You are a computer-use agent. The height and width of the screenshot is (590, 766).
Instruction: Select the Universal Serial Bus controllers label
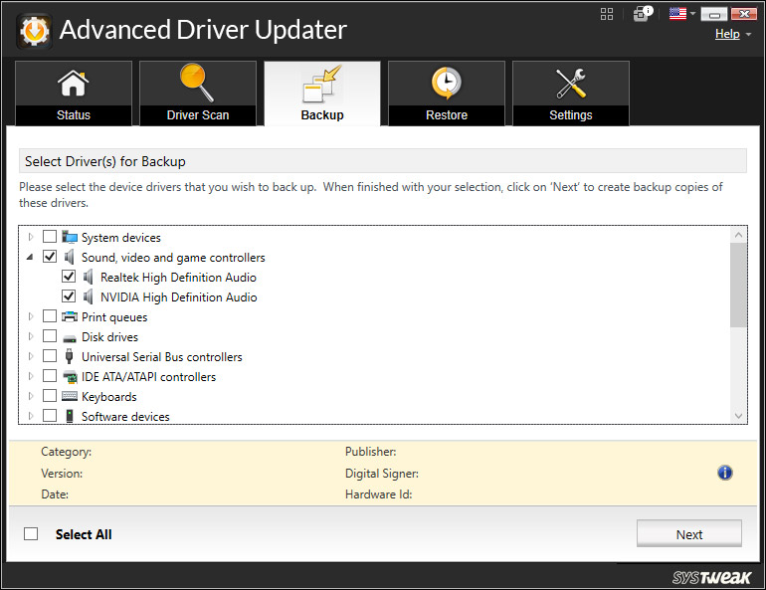click(x=162, y=357)
